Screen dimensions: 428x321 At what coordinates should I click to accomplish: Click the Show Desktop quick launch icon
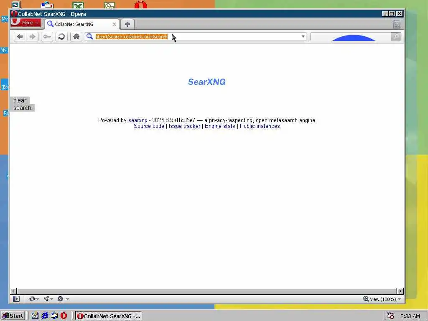[54, 316]
